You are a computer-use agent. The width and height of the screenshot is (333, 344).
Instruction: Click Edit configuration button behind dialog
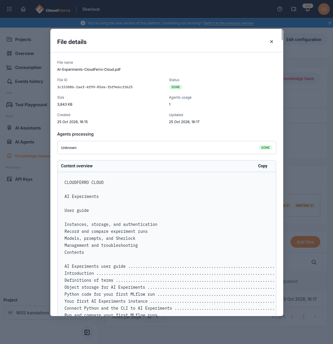point(304,40)
